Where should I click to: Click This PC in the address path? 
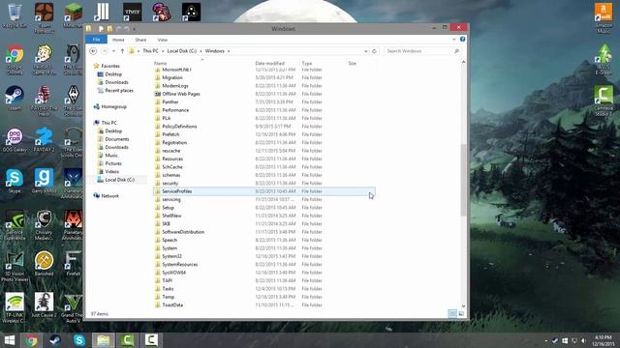point(151,51)
